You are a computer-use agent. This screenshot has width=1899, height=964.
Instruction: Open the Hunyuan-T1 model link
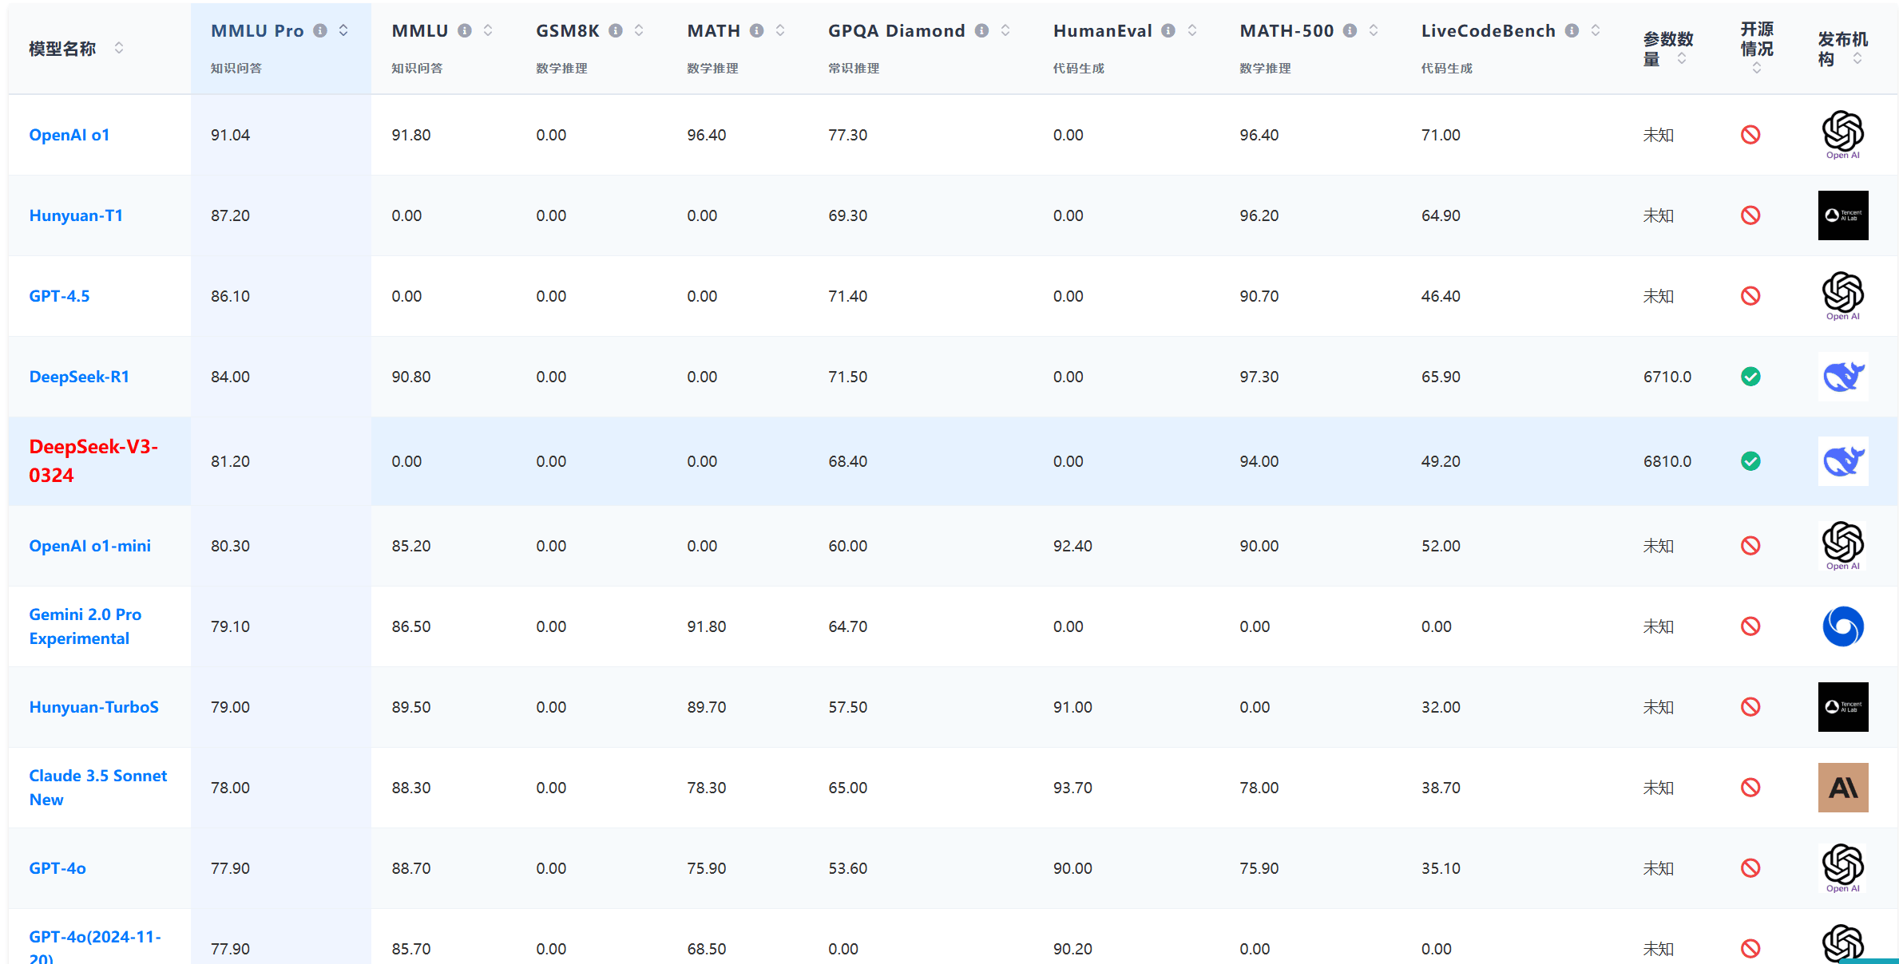click(x=76, y=215)
